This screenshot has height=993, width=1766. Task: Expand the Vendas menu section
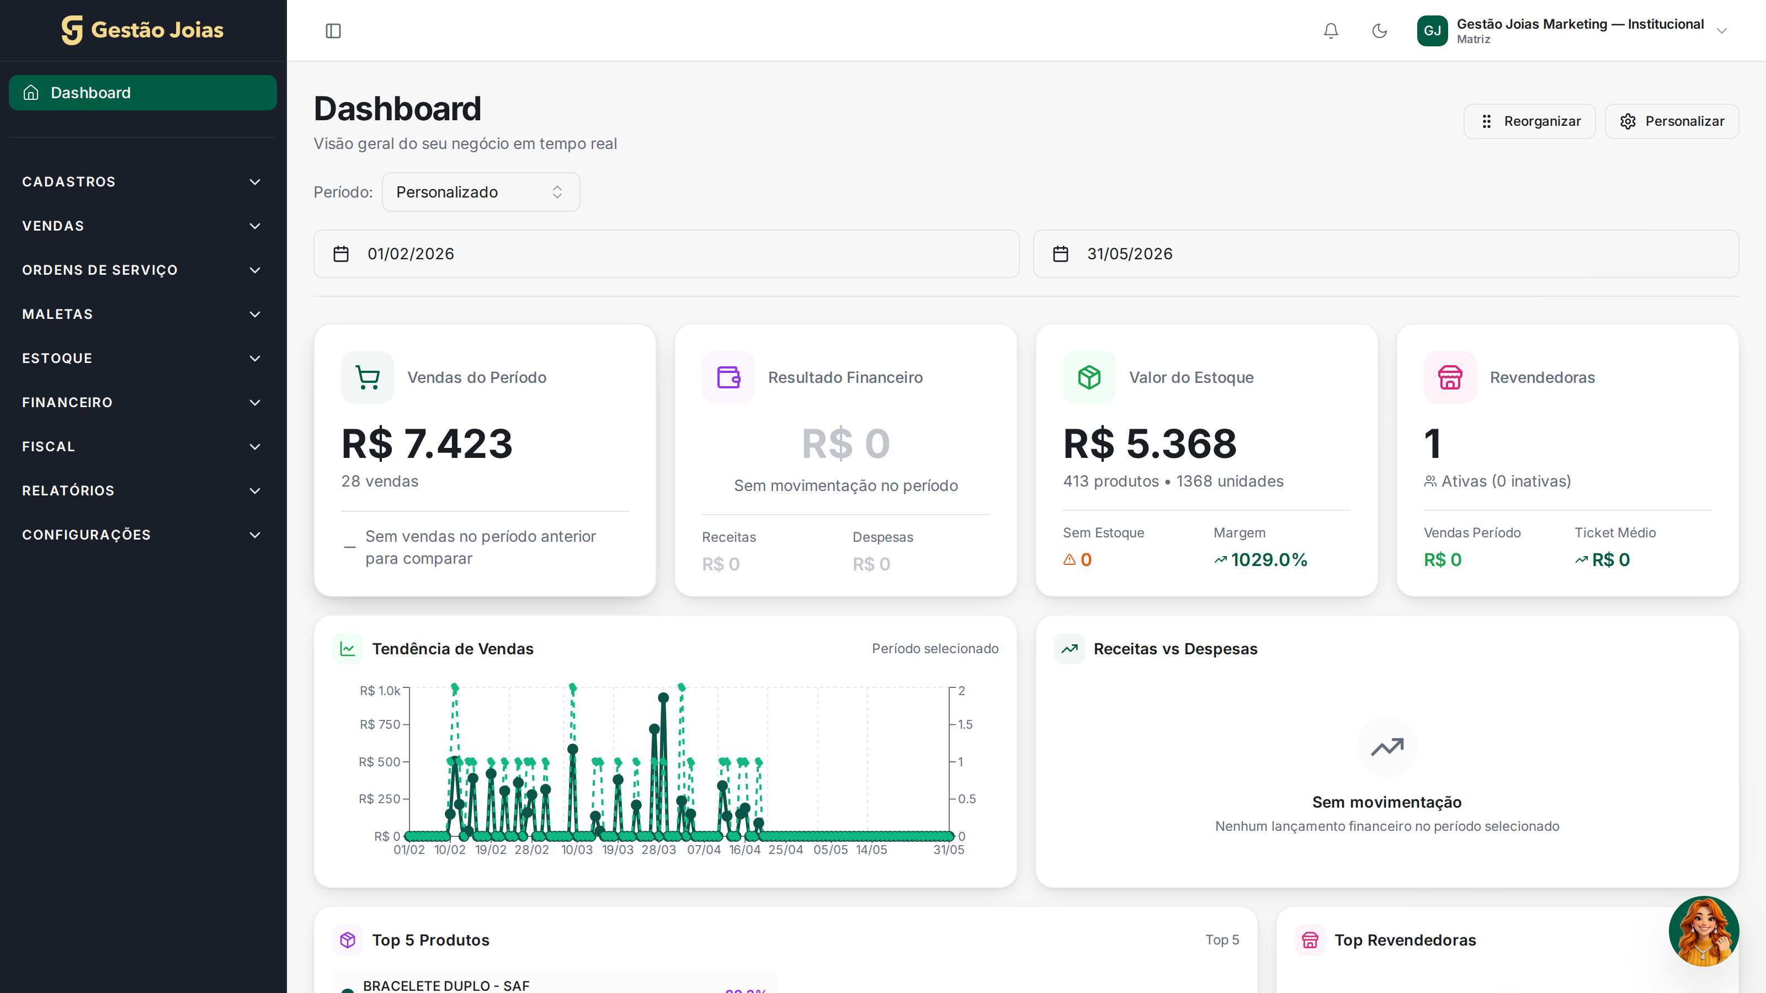coord(142,226)
